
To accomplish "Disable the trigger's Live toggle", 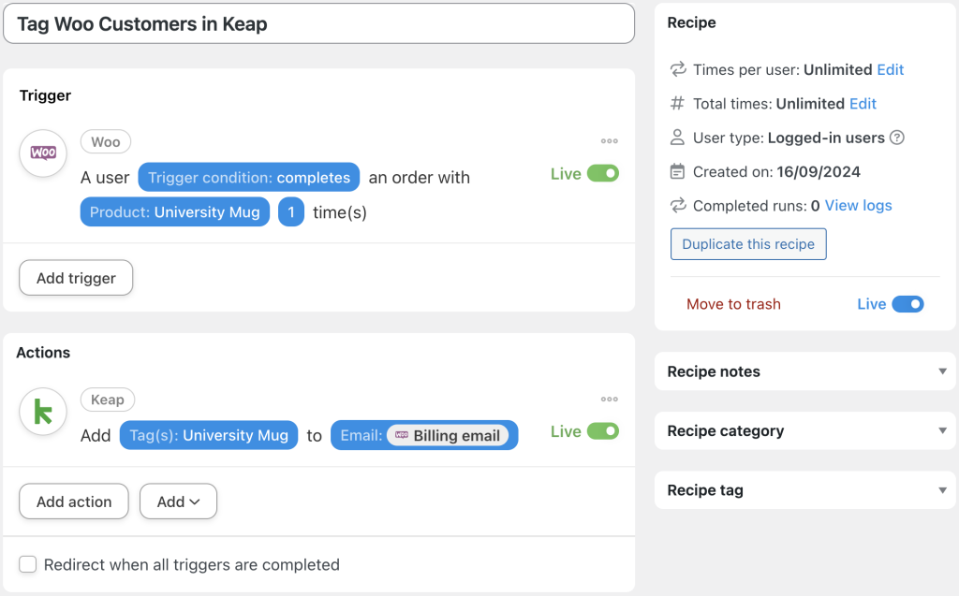I will tap(603, 173).
